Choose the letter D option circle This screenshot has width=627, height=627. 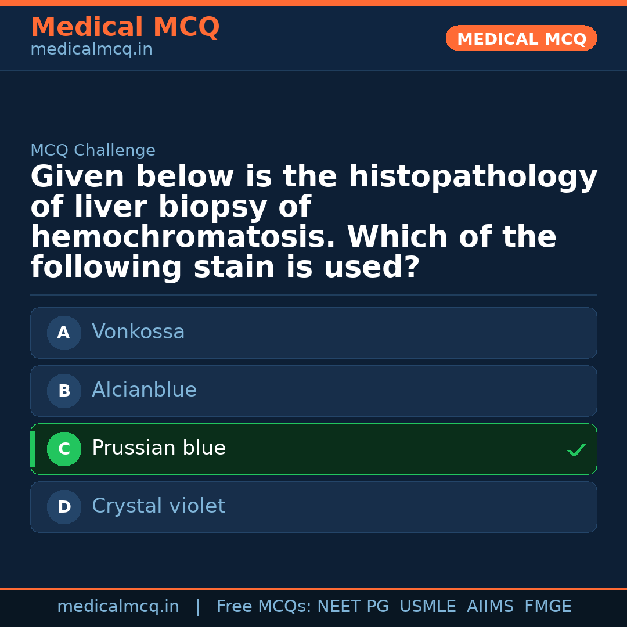click(64, 507)
